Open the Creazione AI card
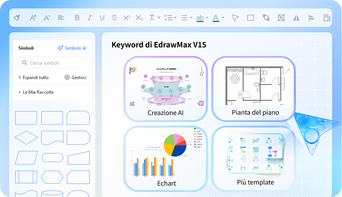 click(x=166, y=89)
